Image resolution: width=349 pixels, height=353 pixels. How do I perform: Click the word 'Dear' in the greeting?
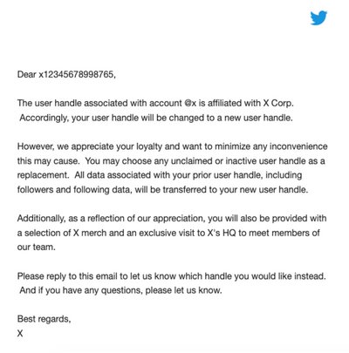[x=27, y=74]
